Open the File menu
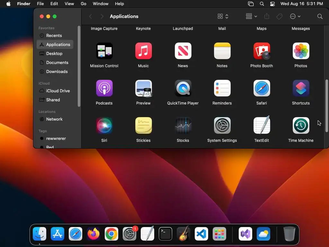 point(40,4)
